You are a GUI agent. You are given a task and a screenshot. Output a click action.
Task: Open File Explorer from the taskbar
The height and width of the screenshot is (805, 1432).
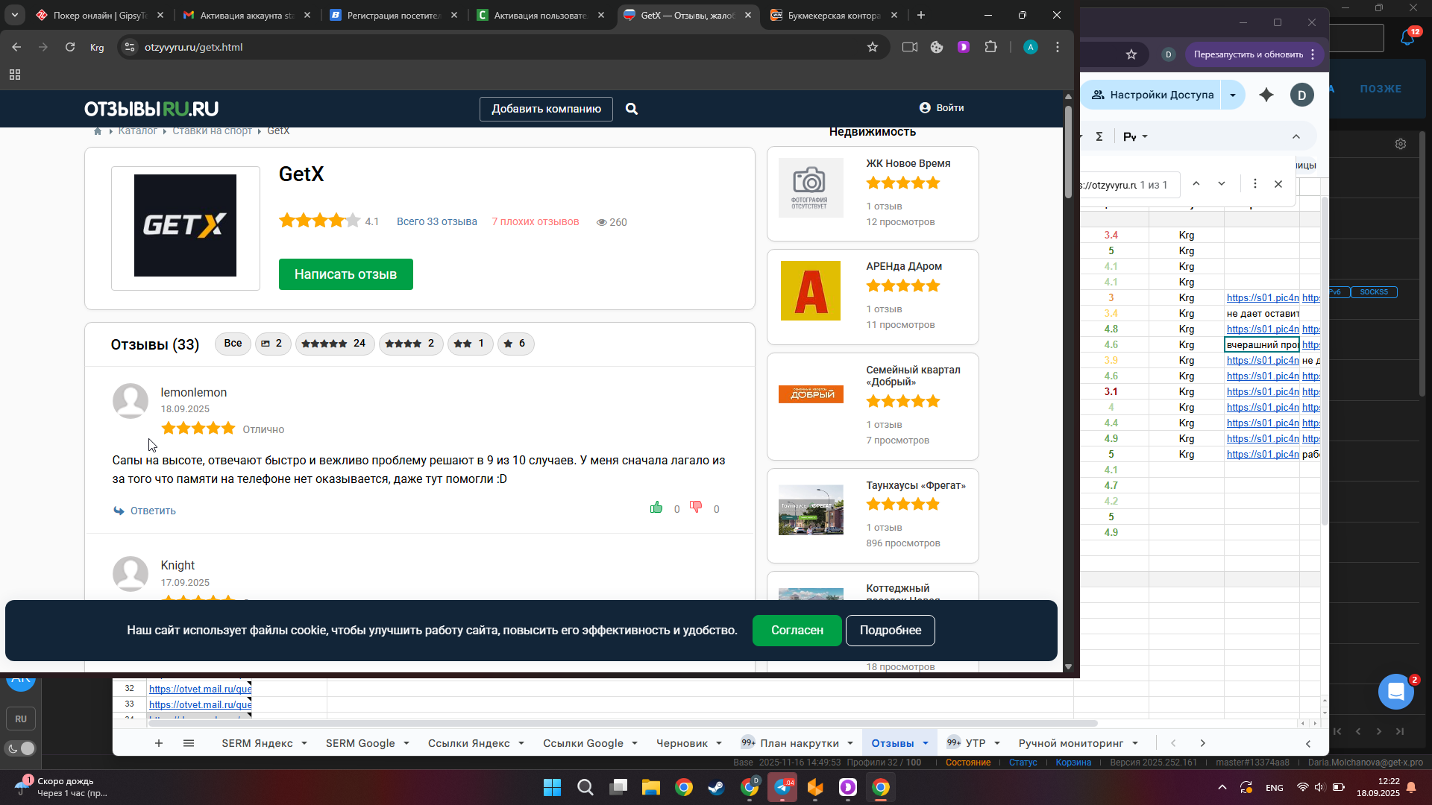click(651, 787)
